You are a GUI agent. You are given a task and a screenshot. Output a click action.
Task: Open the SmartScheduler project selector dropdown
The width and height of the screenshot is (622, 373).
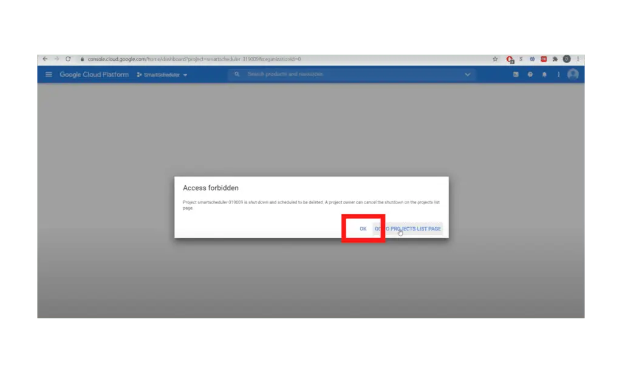(x=162, y=75)
